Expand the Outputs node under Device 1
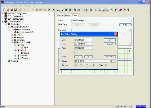The width and height of the screenshot is (151, 108). [x=12, y=37]
